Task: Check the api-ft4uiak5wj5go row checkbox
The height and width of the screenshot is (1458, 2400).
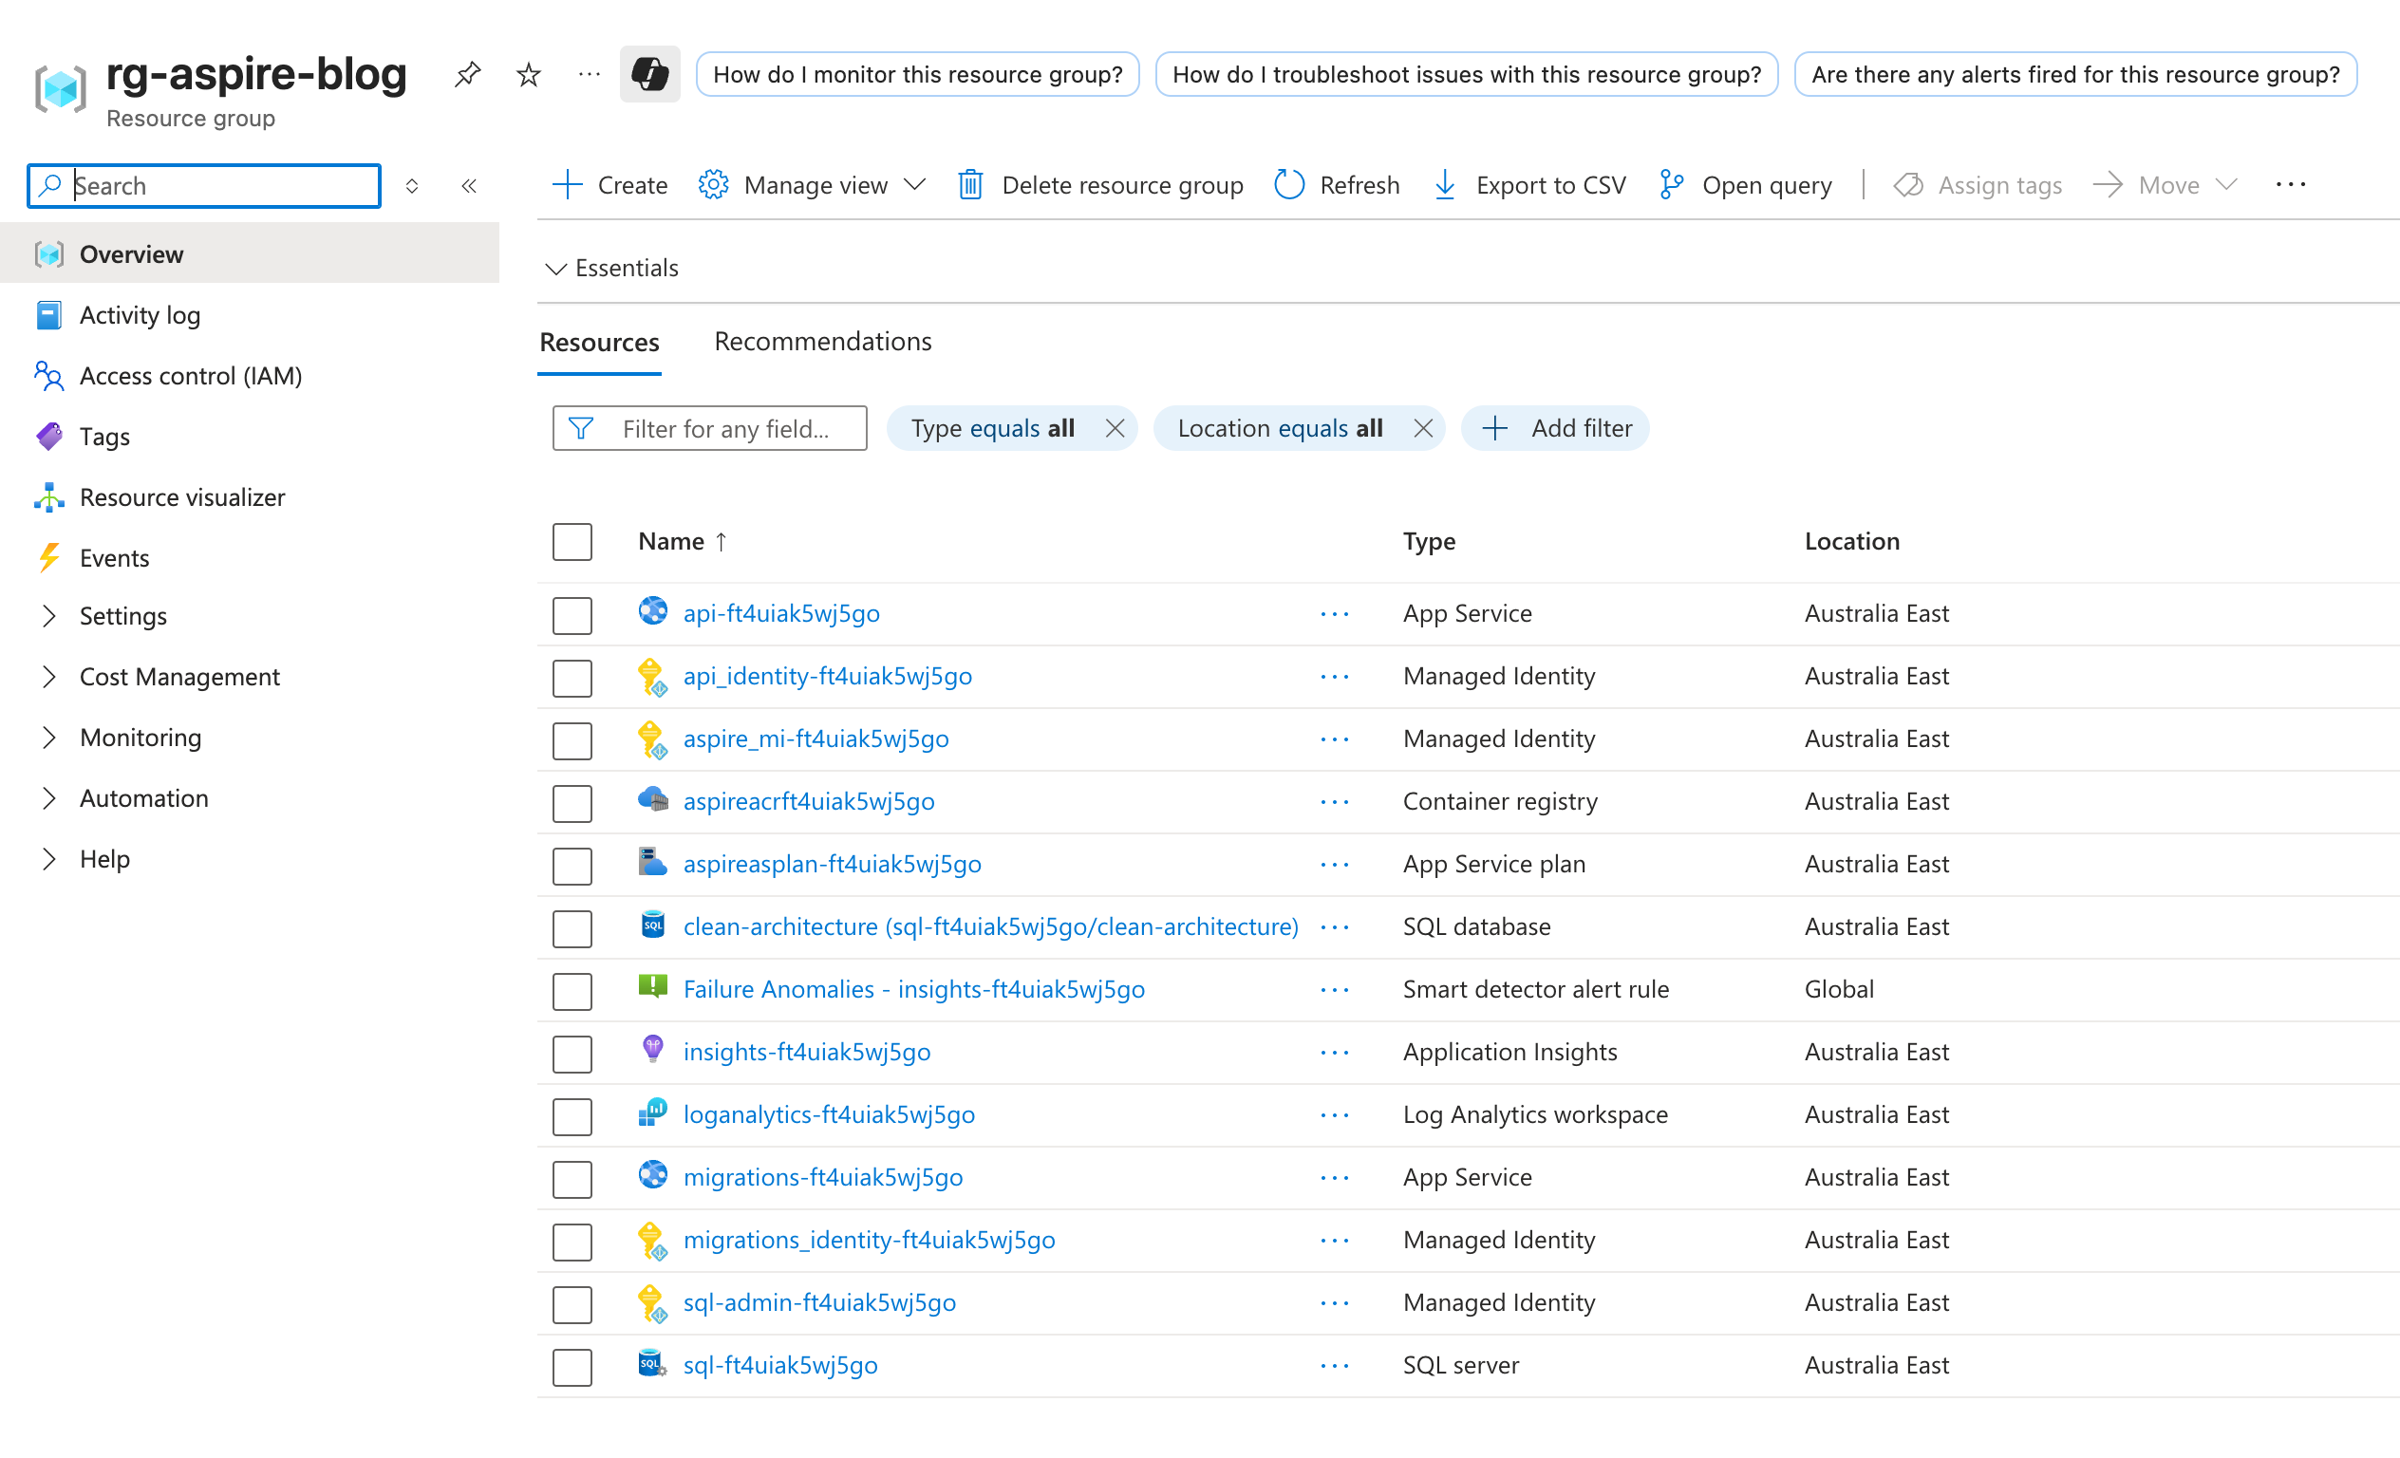Action: [572, 615]
